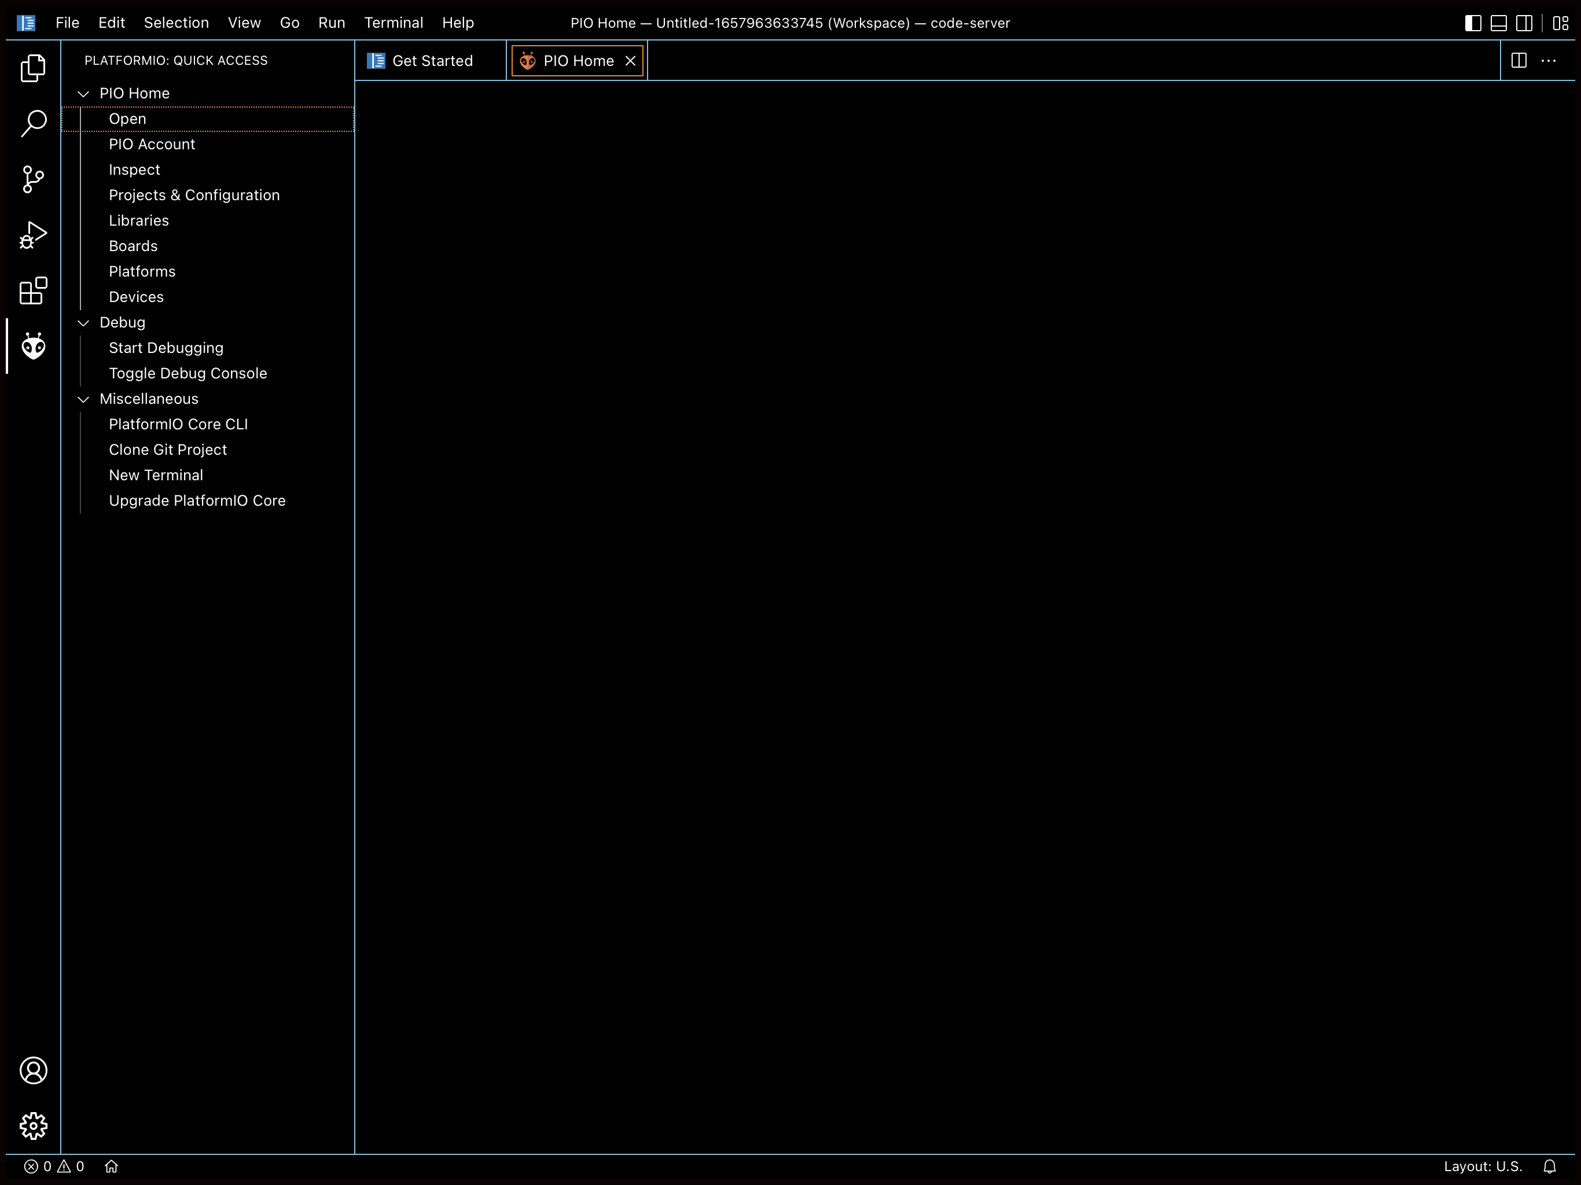1581x1185 pixels.
Task: Open the Explorer view
Action: [33, 68]
